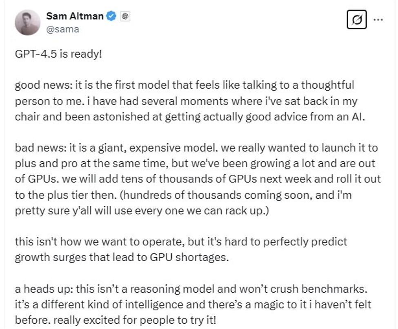The image size is (398, 329).
Task: Click the line starting "good news: it is"
Action: tap(185, 85)
